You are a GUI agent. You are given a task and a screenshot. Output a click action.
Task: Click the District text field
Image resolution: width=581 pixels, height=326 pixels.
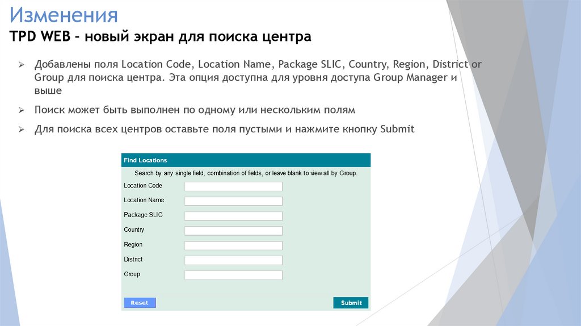coord(233,260)
